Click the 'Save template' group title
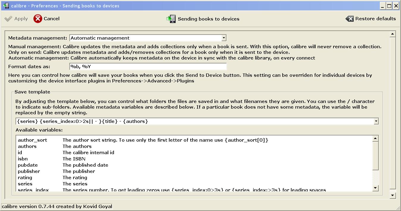 point(32,92)
